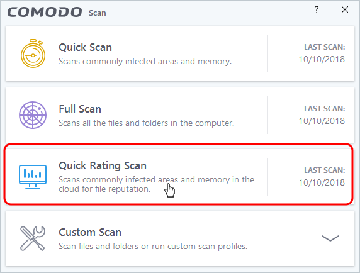This screenshot has width=360, height=273.
Task: Select Quick Rating Scan title text
Action: tap(103, 165)
